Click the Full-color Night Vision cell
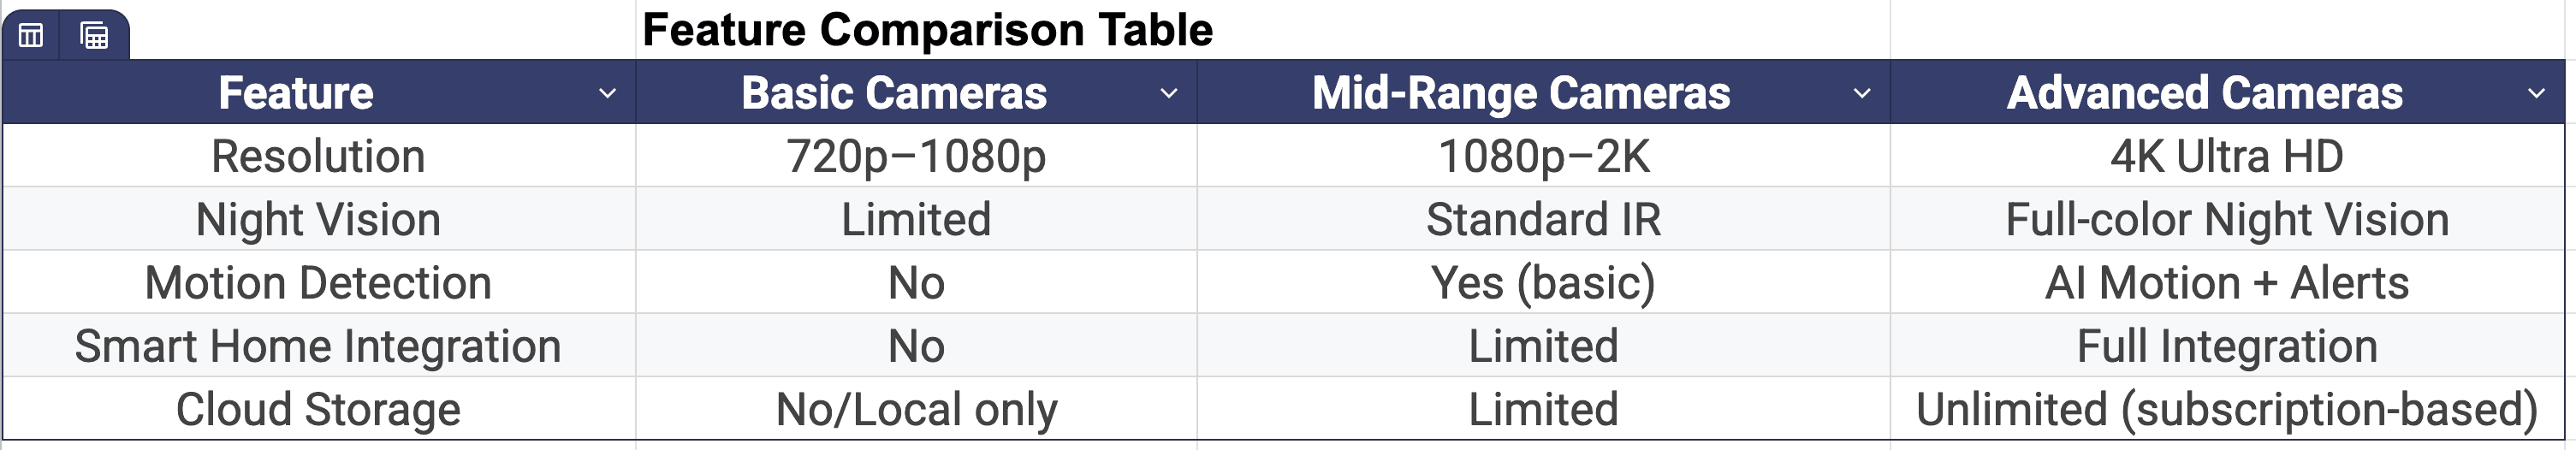This screenshot has width=2576, height=450. 2227,219
